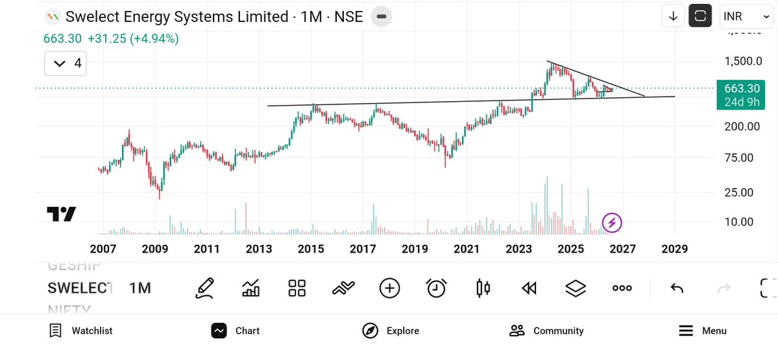
Task: Tap the purple lightning bolt icon
Action: 612,222
